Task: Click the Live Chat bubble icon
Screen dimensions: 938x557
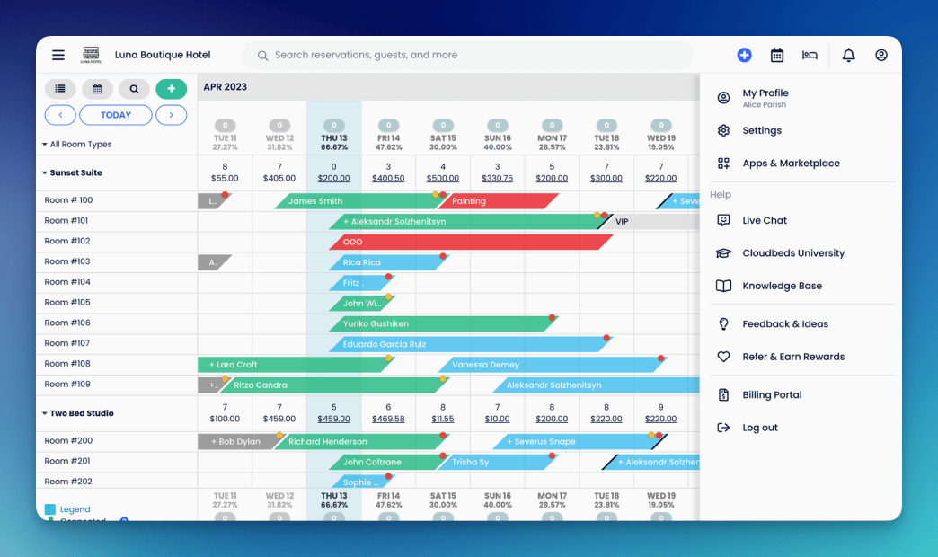Action: pyautogui.click(x=723, y=220)
